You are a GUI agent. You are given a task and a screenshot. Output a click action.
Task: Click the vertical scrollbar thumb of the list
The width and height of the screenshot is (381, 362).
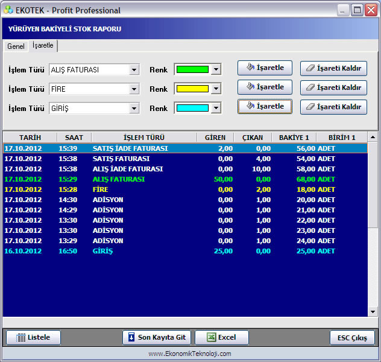pyautogui.click(x=373, y=185)
